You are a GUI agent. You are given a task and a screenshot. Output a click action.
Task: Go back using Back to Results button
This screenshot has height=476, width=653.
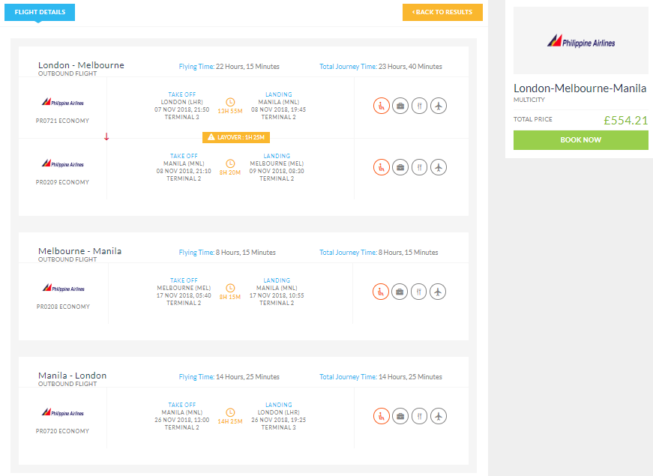pos(442,12)
